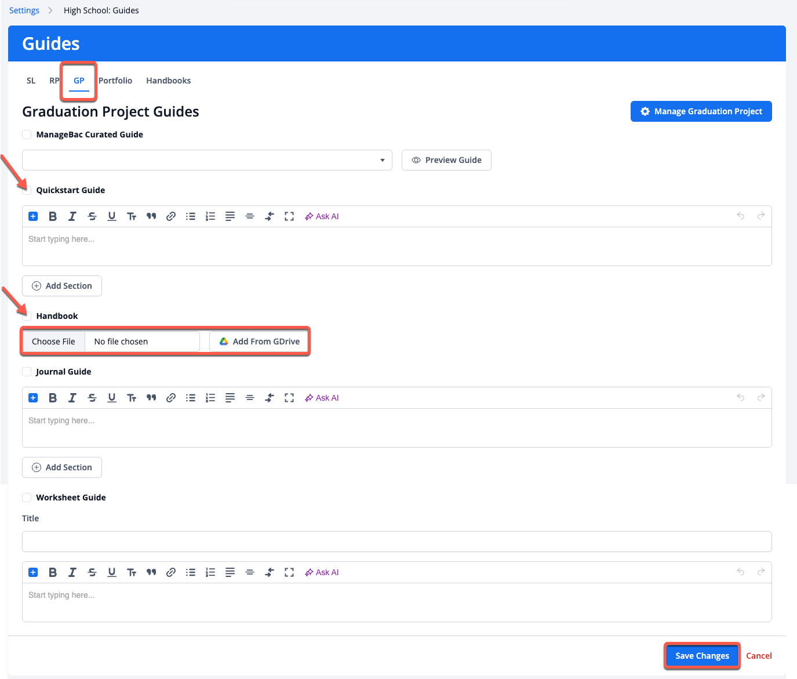Enable the ManageBac Curated Guide checkbox
The image size is (797, 679).
point(27,135)
